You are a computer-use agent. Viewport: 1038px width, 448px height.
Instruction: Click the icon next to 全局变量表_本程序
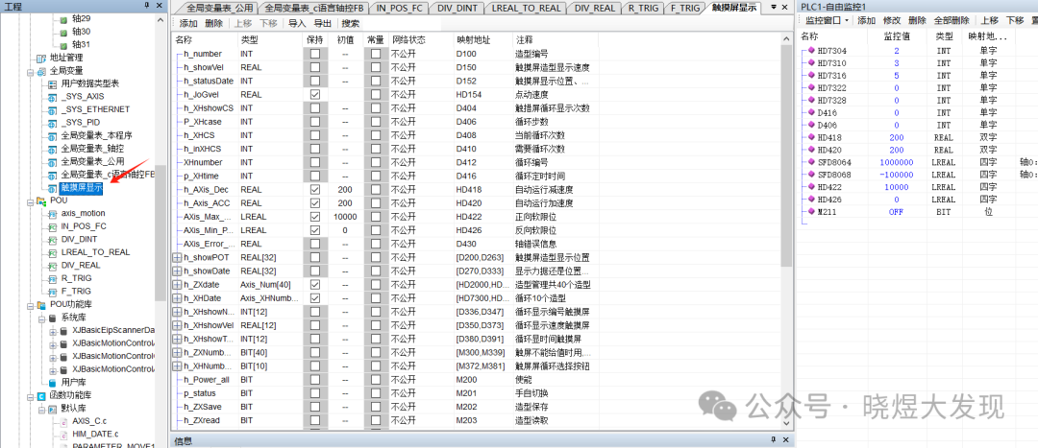52,135
